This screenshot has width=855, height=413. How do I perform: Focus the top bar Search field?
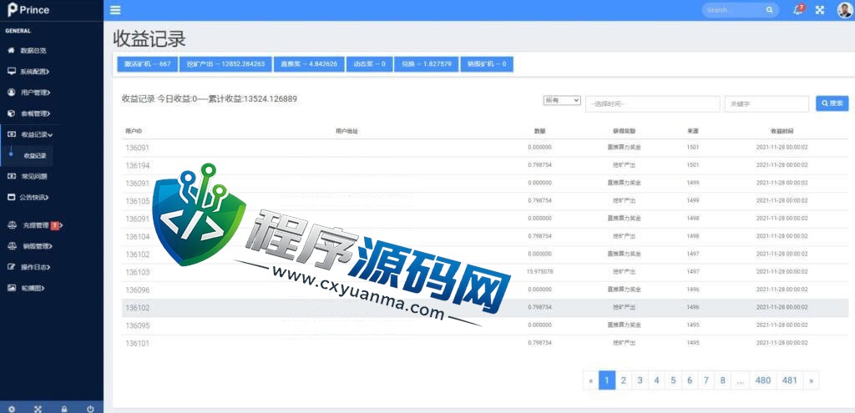[733, 10]
